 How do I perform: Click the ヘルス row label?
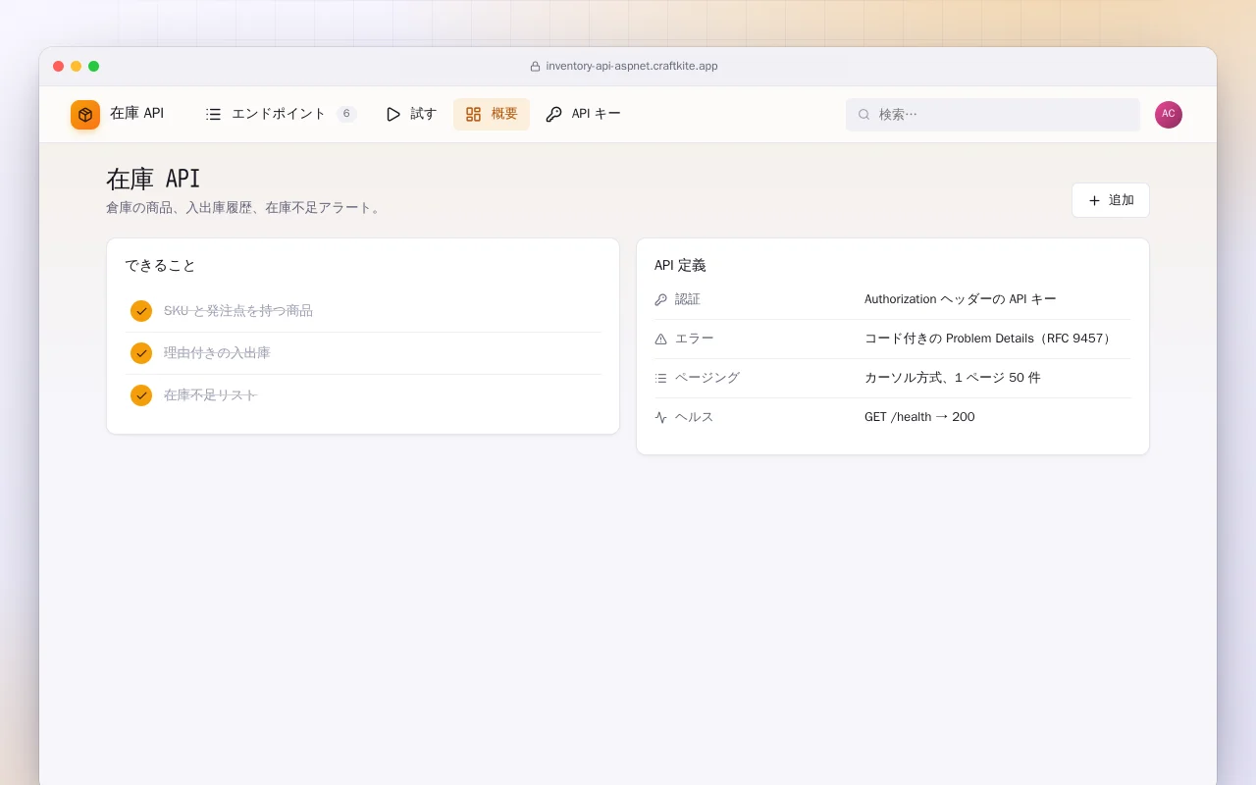(695, 417)
